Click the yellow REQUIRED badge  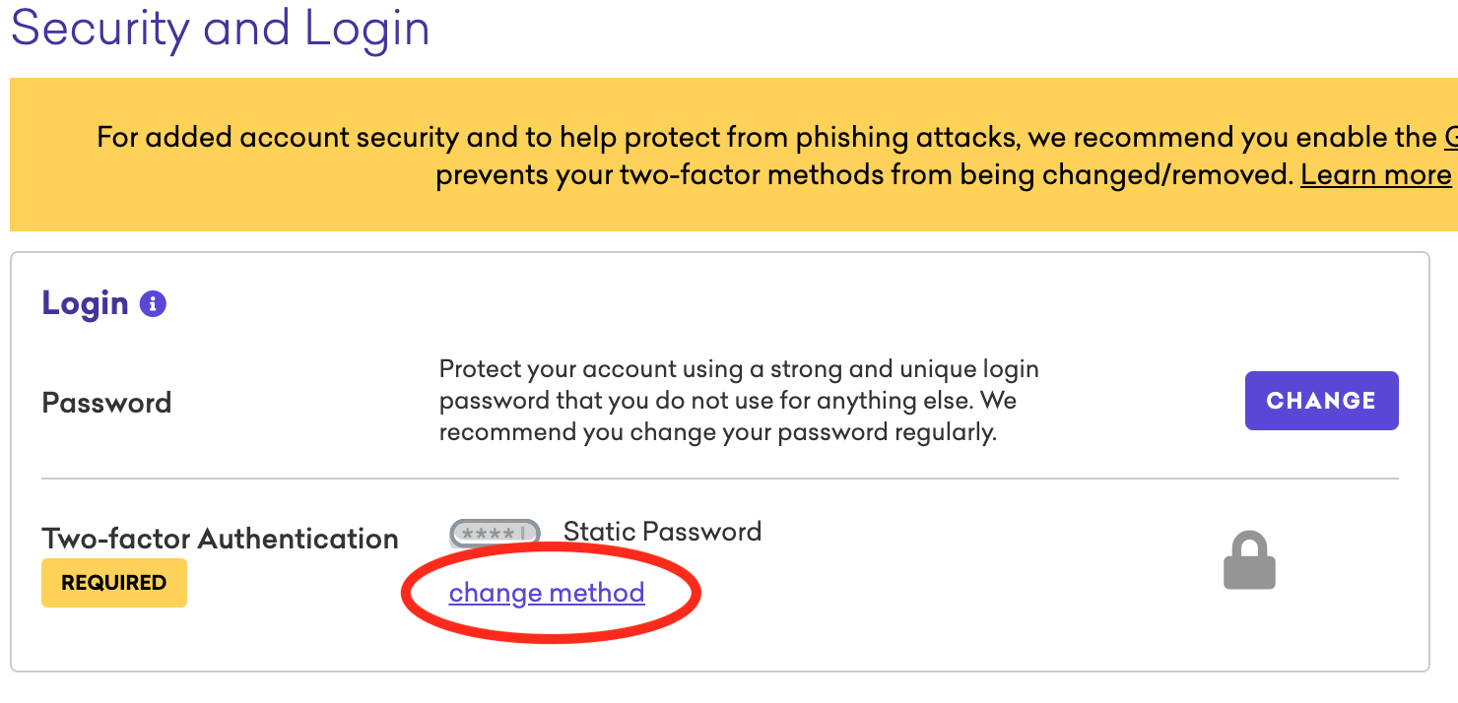coord(114,583)
